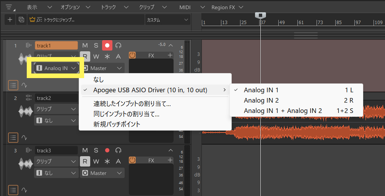Toggle track3 FX bin power icon

132,160
